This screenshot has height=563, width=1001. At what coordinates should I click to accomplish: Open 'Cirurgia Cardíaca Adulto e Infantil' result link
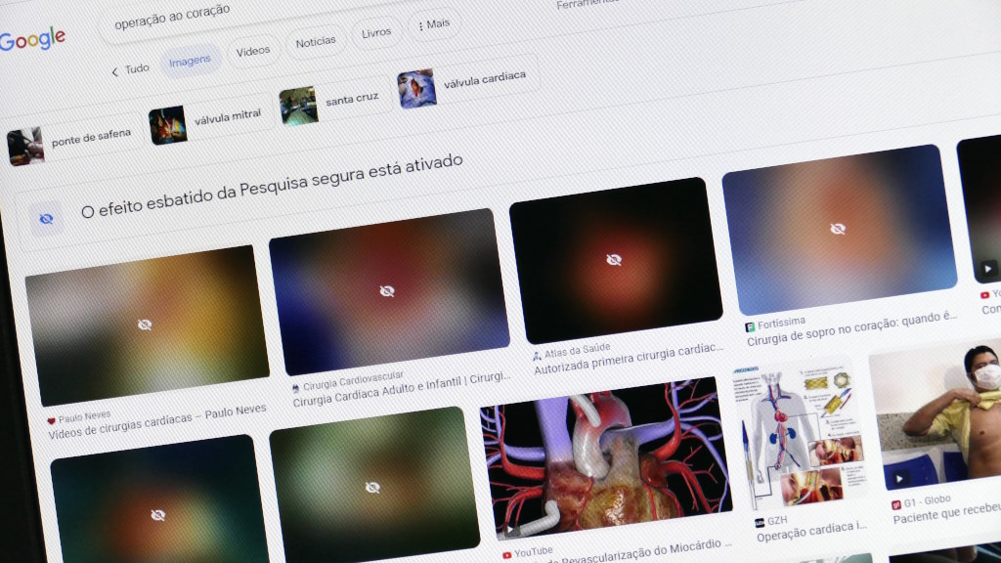pyautogui.click(x=402, y=389)
